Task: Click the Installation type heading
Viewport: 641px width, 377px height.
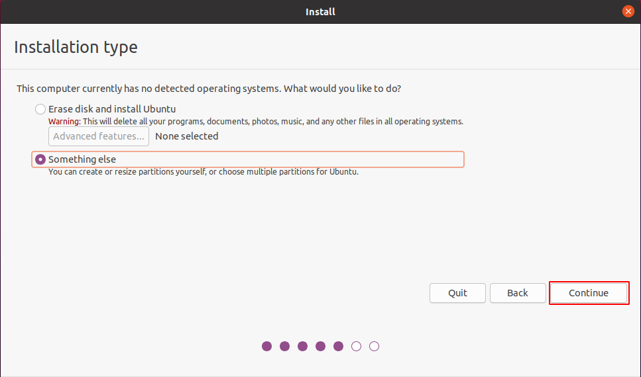Action: pyautogui.click(x=76, y=47)
